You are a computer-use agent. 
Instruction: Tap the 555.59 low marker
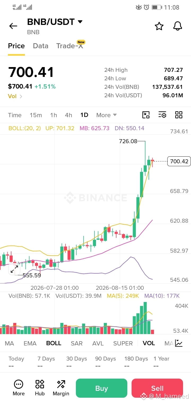(32, 275)
